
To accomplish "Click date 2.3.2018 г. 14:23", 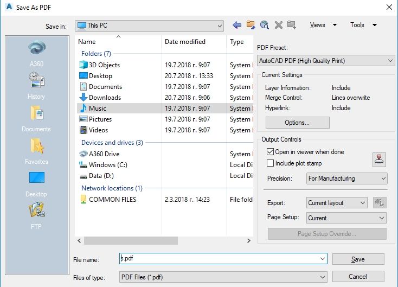I will (x=187, y=199).
